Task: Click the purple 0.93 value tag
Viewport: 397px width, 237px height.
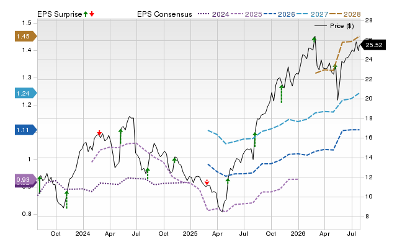Action: [x=26, y=179]
